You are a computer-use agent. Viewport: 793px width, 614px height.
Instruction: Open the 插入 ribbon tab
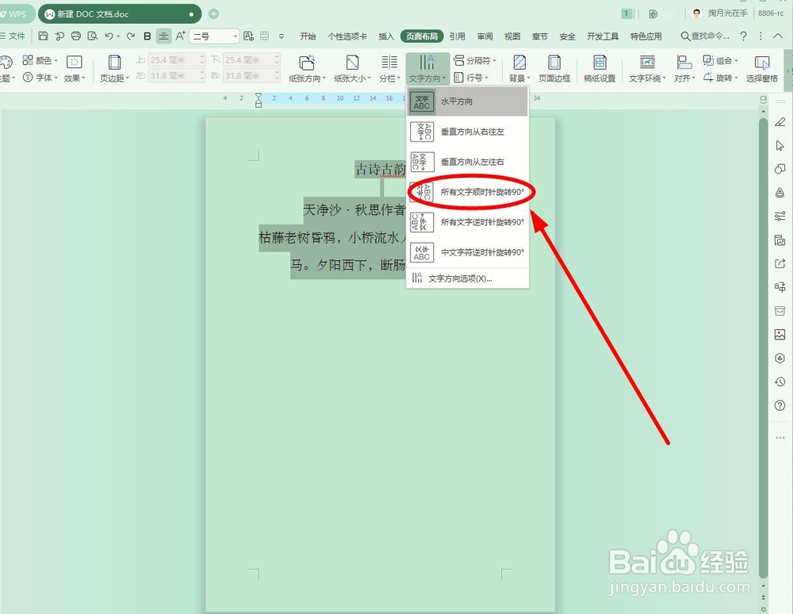pyautogui.click(x=386, y=36)
